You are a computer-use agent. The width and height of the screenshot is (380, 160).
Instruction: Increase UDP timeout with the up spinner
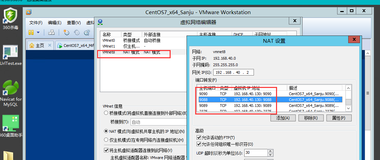coord(270,151)
